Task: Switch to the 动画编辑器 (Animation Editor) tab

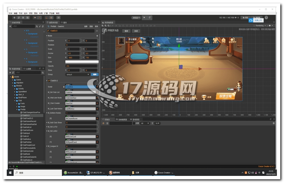Action: pyautogui.click(x=122, y=119)
